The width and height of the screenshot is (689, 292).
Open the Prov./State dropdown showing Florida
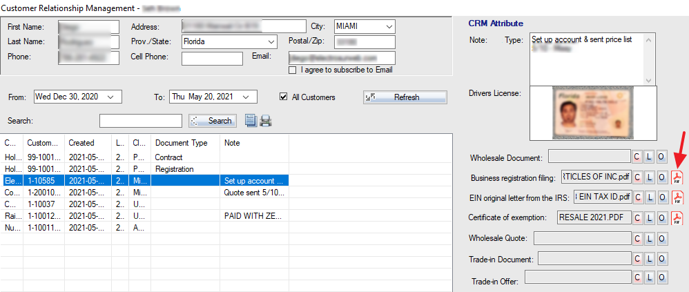click(x=271, y=42)
